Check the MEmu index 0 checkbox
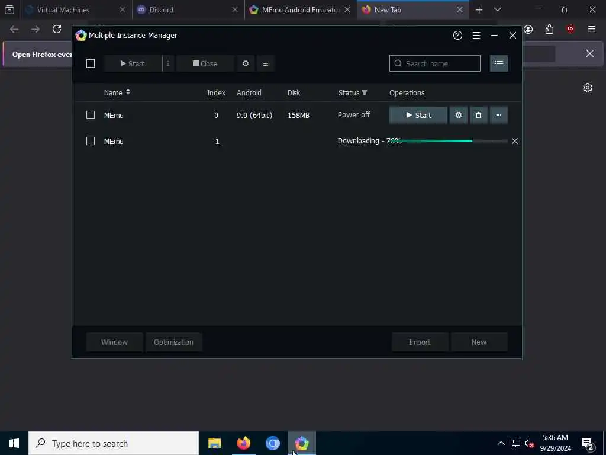This screenshot has width=606, height=455. (91, 115)
